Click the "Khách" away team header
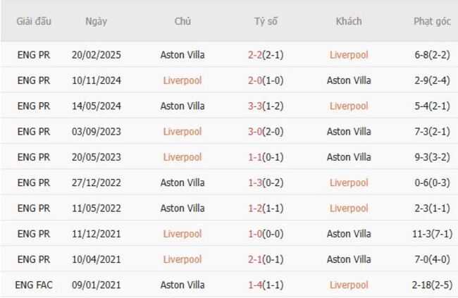The width and height of the screenshot is (458, 298). click(349, 21)
